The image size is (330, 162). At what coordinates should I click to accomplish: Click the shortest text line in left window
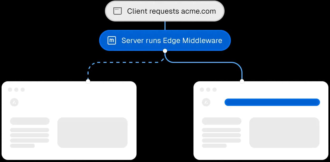tap(22, 146)
